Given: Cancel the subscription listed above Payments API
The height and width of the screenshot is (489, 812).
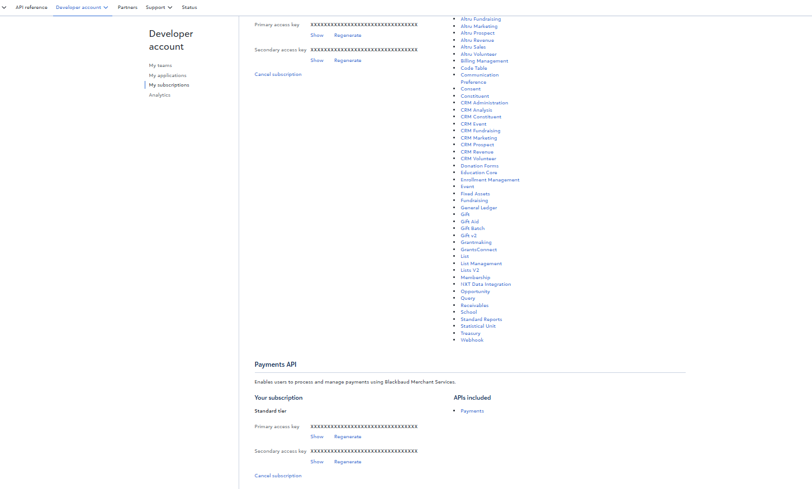Looking at the screenshot, I should [x=278, y=74].
